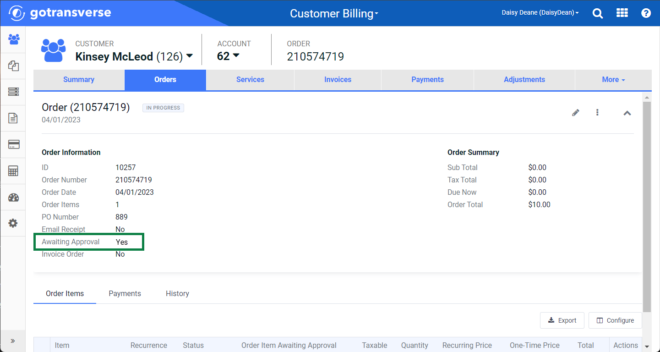Open the Invoices tab
The height and width of the screenshot is (352, 660).
(x=338, y=80)
